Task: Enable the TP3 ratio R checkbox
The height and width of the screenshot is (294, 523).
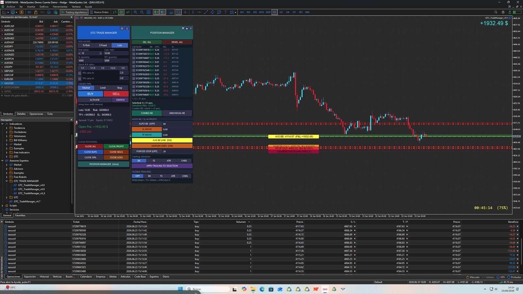Action: pyautogui.click(x=80, y=78)
